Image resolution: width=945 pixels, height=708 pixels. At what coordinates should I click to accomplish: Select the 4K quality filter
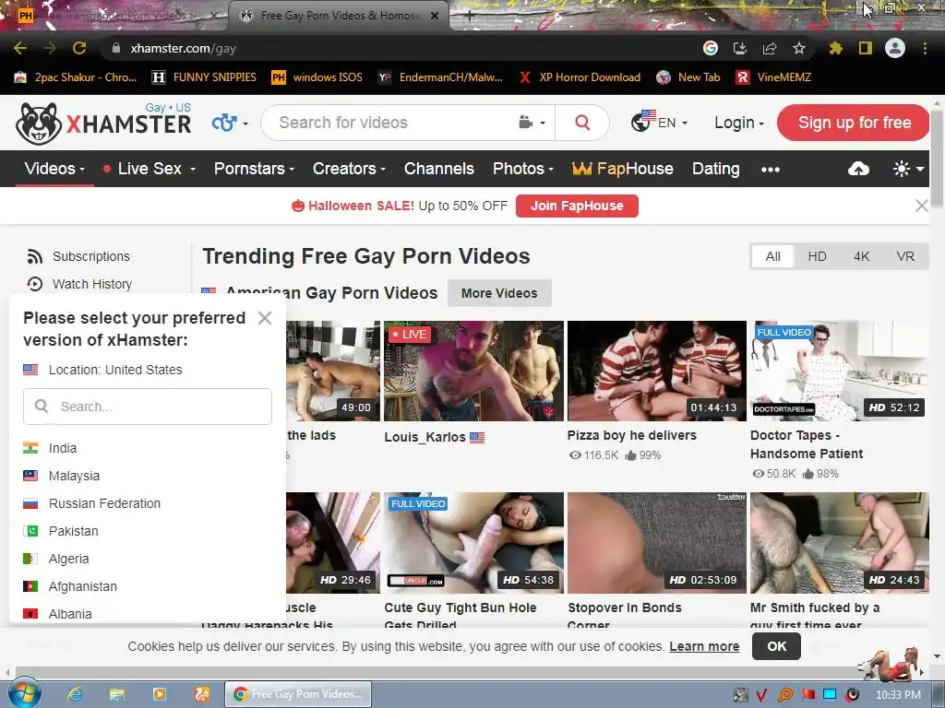coord(861,256)
